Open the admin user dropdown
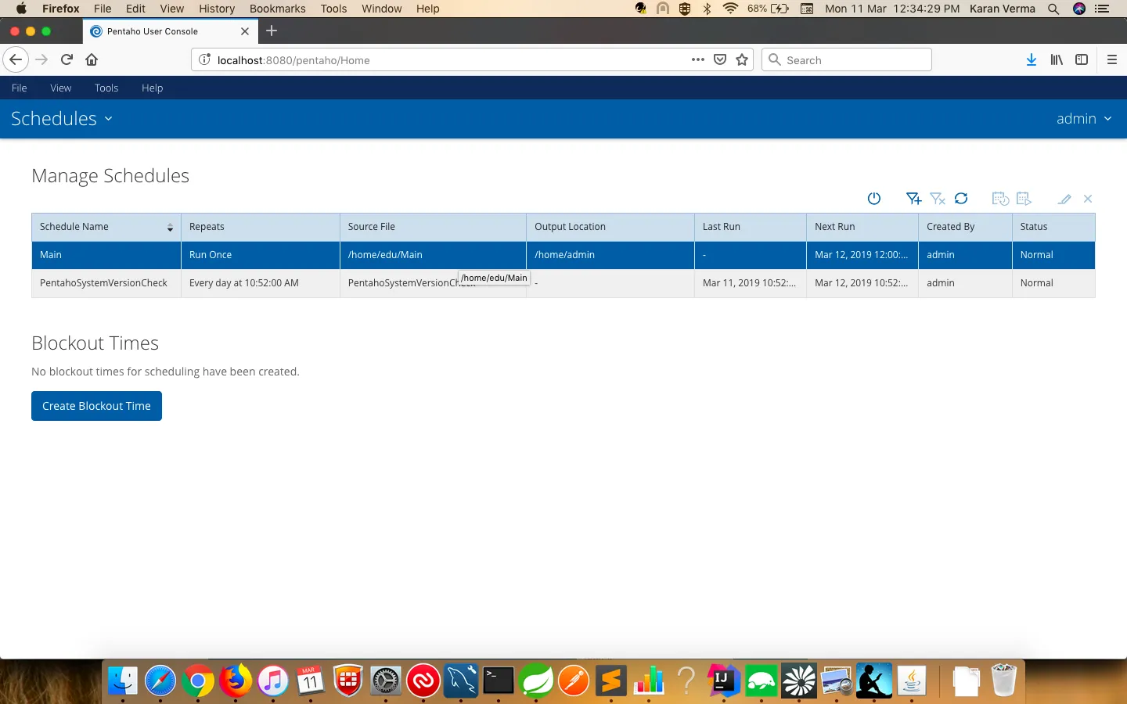Screen dimensions: 1127x704 click(x=1084, y=118)
